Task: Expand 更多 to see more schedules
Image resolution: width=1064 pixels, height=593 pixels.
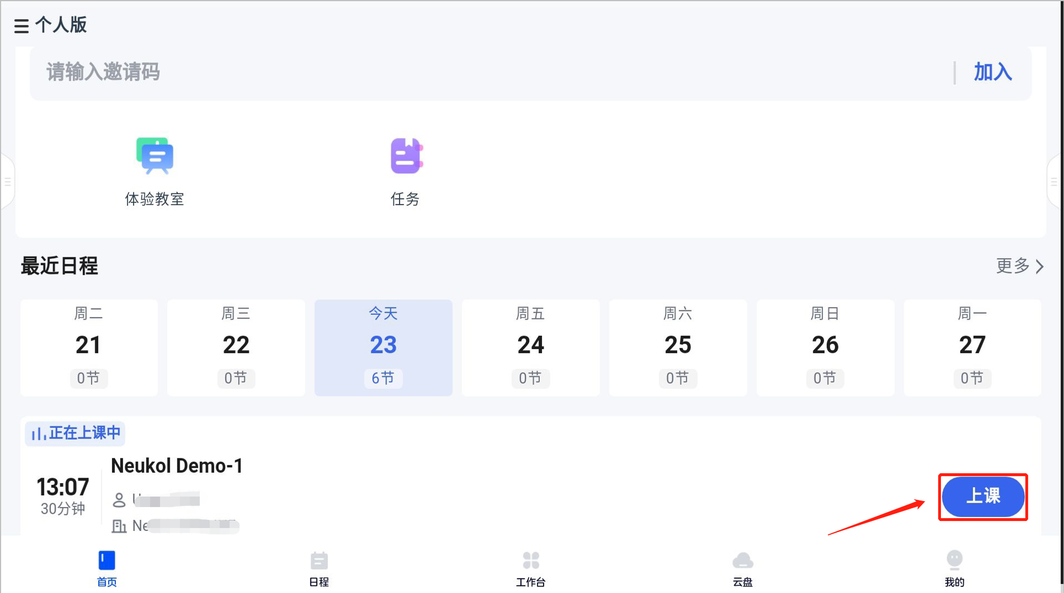Action: [1020, 267]
